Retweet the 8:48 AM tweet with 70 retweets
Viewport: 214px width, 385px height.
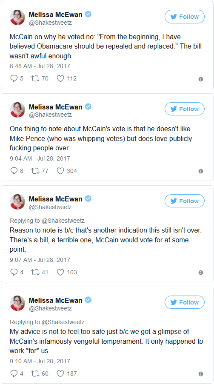pos(35,78)
